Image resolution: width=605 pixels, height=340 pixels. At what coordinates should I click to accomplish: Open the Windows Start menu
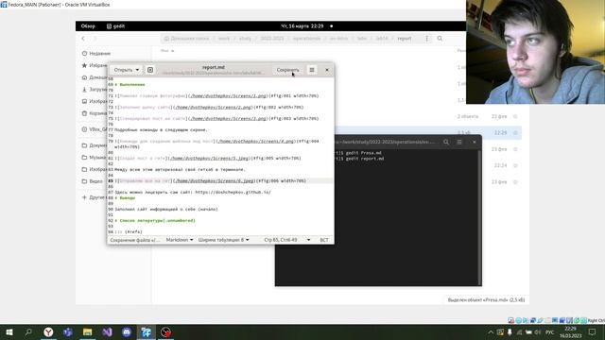pyautogui.click(x=9, y=331)
